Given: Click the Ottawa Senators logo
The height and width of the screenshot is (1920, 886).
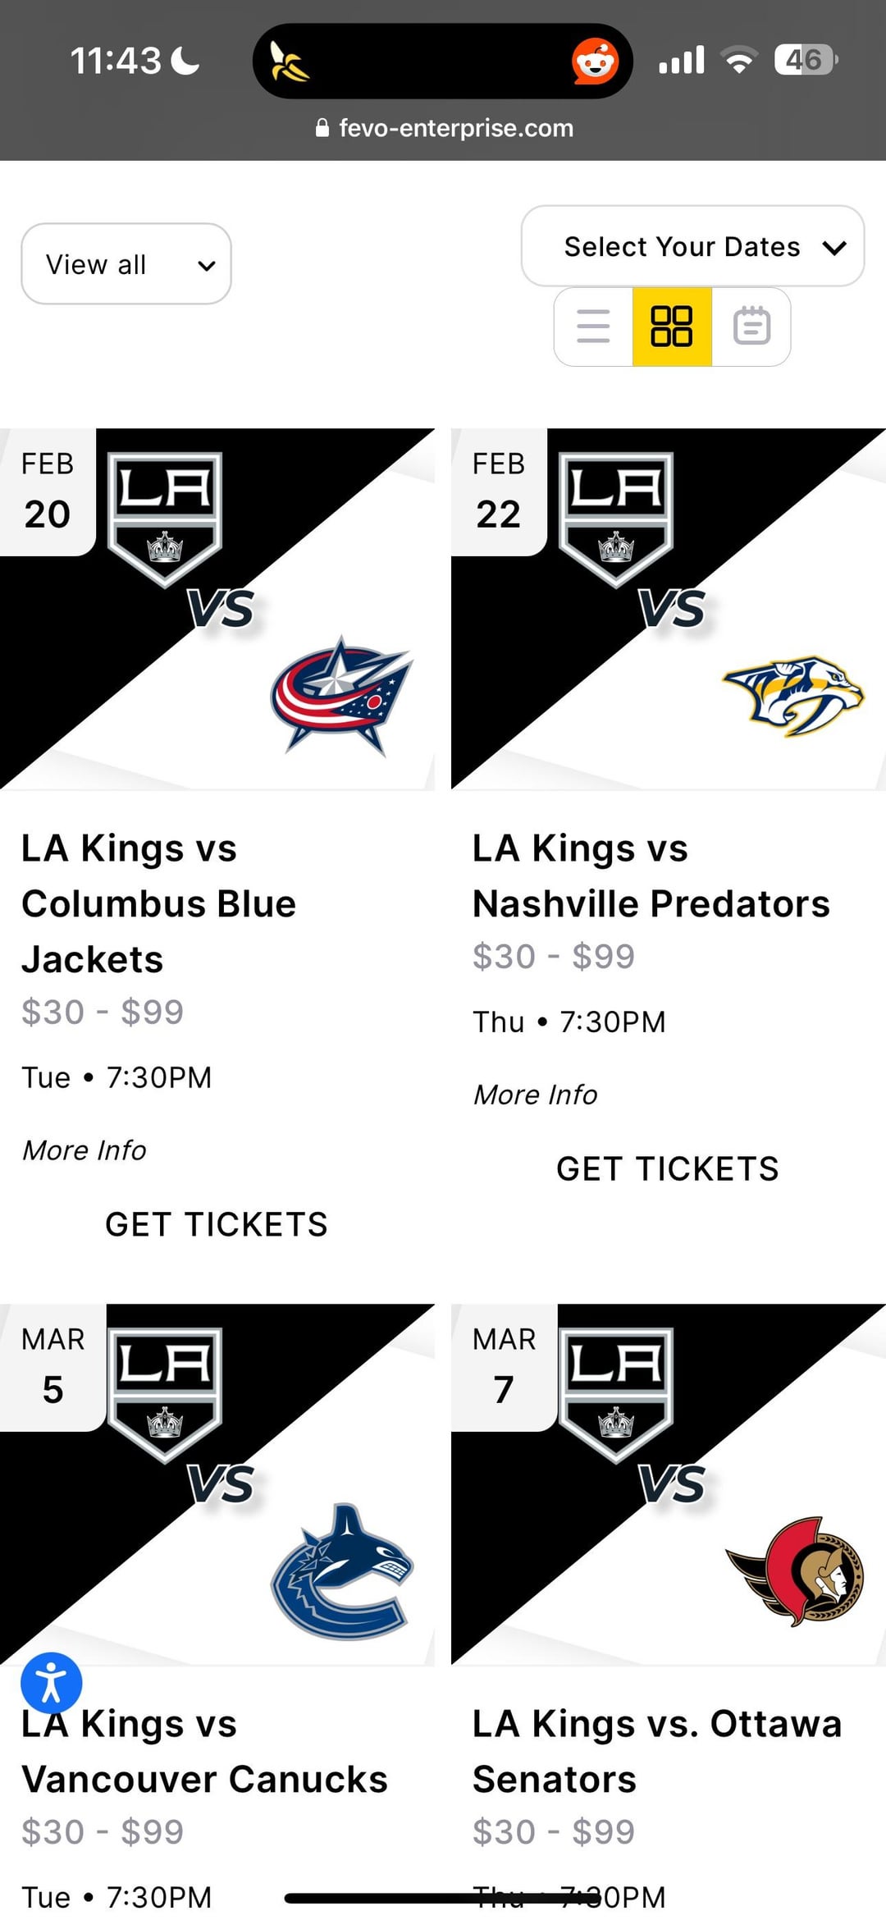Looking at the screenshot, I should pos(795,1570).
